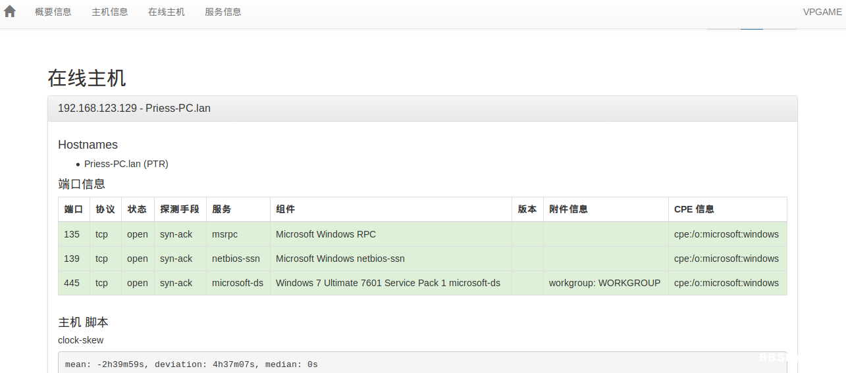Screen dimensions: 846x373
Task: Open the 概要信息 navigation item
Action: click(x=53, y=12)
